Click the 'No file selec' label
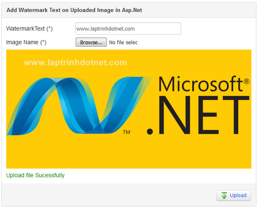The height and width of the screenshot is (207, 258). (x=123, y=43)
